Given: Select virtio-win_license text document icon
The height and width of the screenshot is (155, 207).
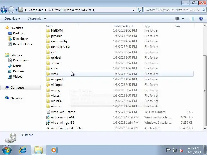Looking at the screenshot, I should pyautogui.click(x=48, y=112).
